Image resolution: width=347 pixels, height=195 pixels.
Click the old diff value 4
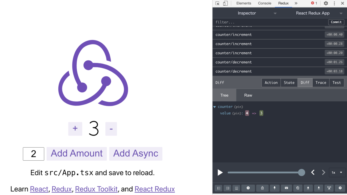[247, 113]
